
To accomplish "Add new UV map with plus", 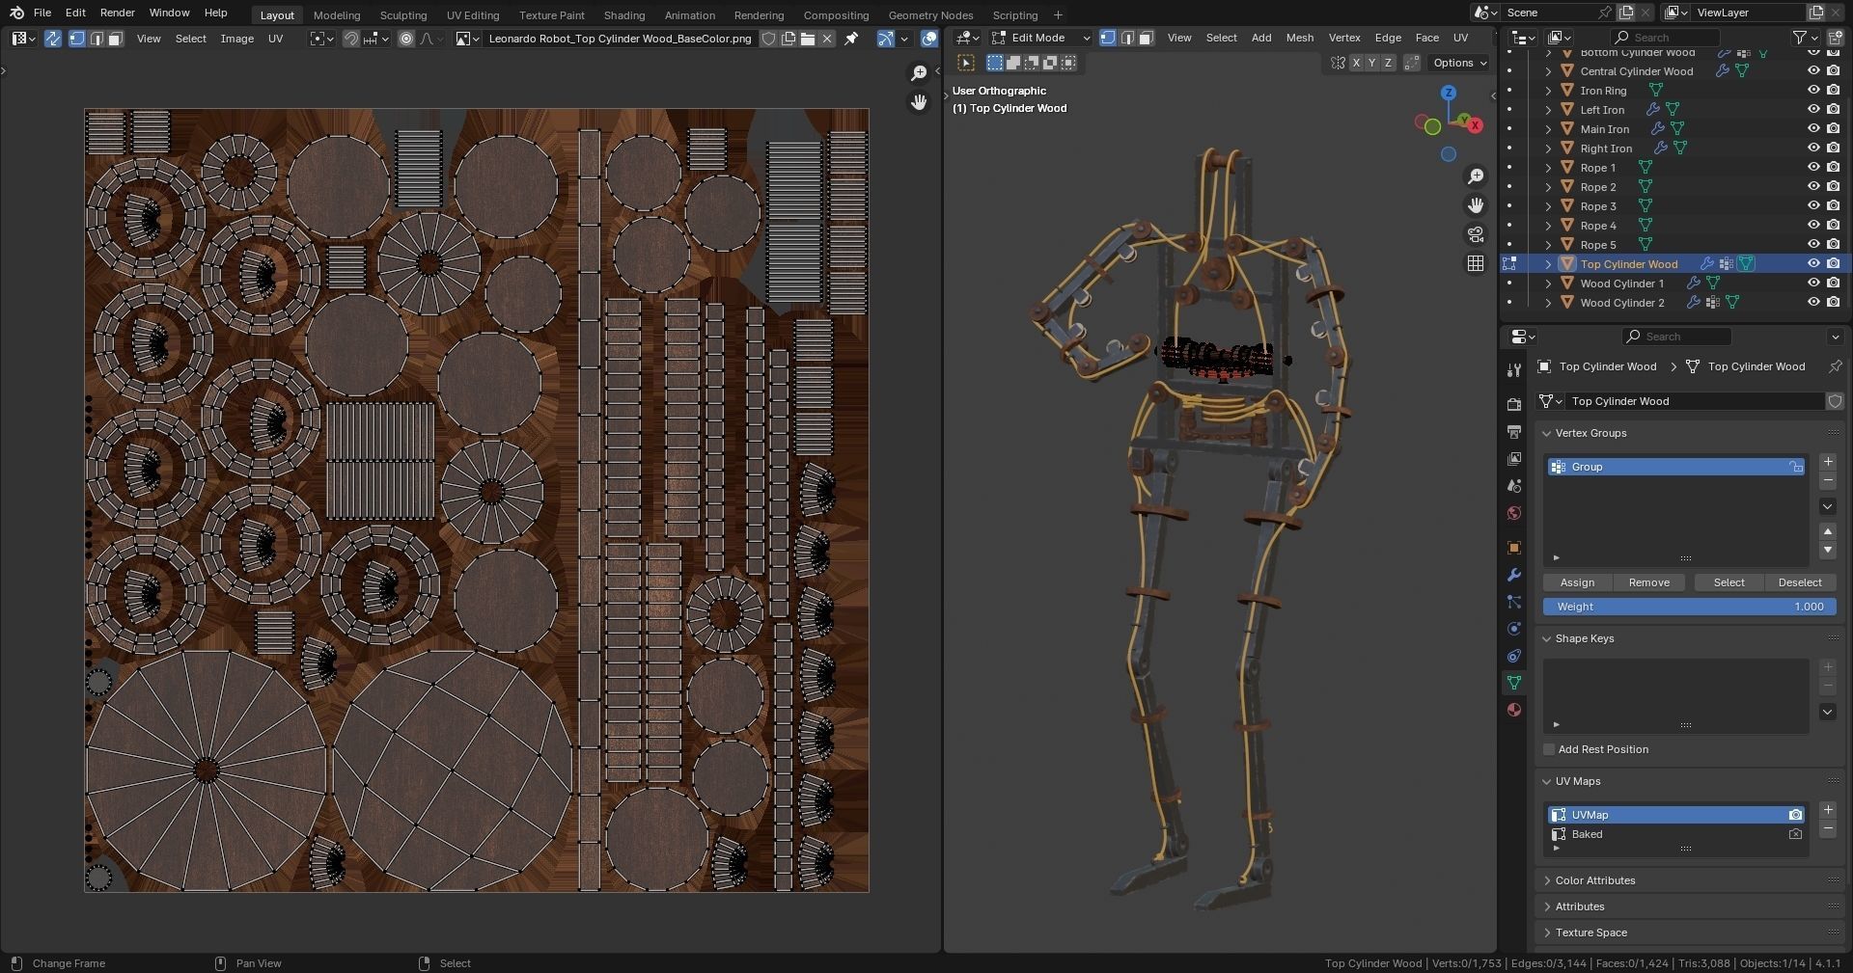I will pyautogui.click(x=1827, y=810).
